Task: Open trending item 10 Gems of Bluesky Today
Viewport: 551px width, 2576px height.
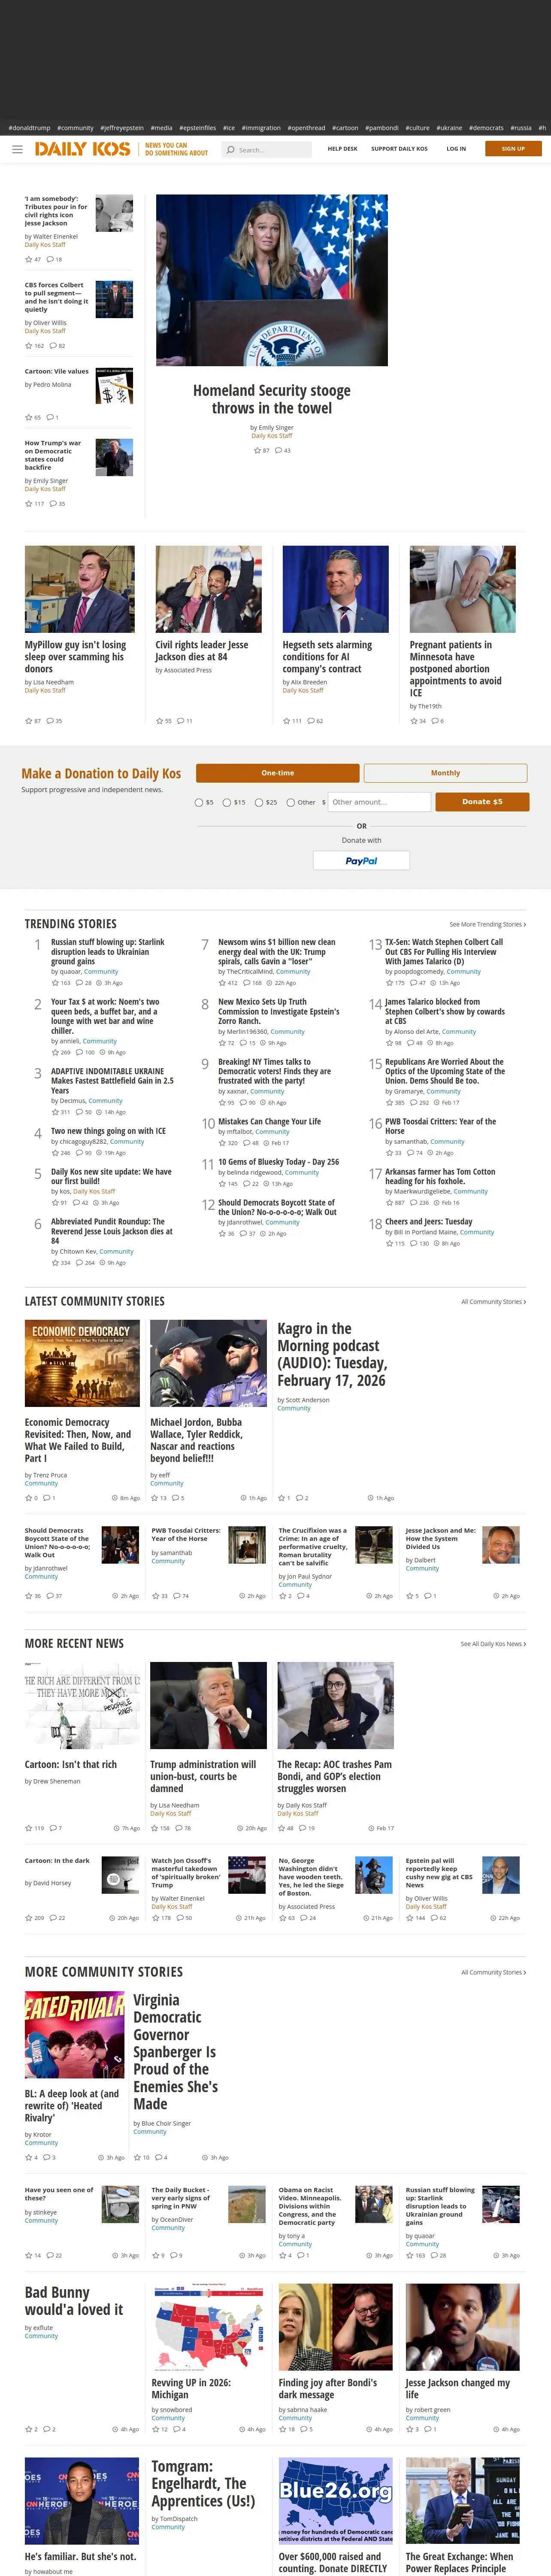Action: coord(279,1162)
